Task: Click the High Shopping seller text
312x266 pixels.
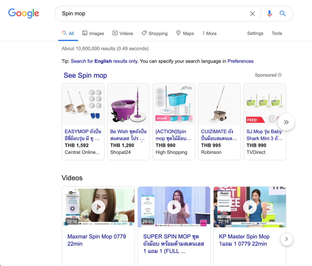Action: 171,152
